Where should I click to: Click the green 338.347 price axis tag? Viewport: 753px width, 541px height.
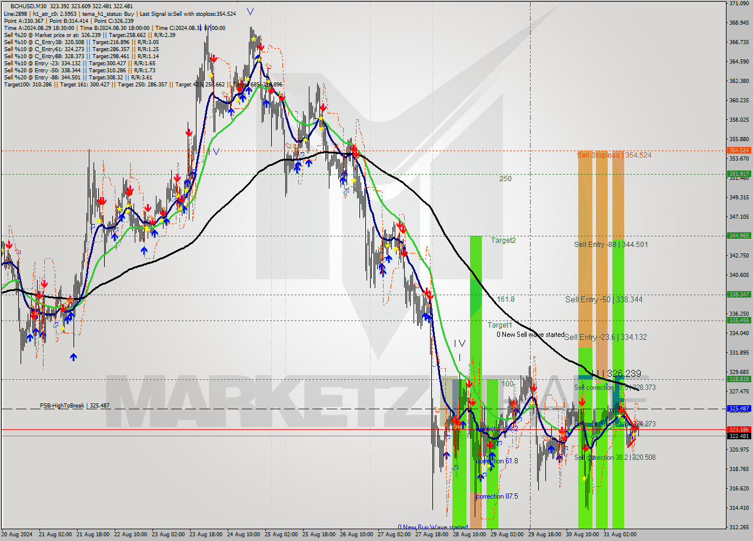[x=739, y=295]
